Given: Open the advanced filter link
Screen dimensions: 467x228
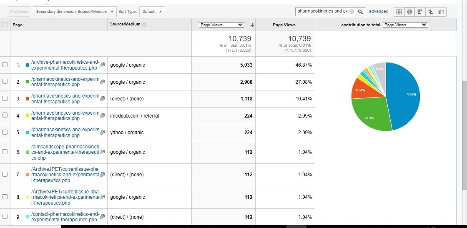Looking at the screenshot, I should coord(379,11).
